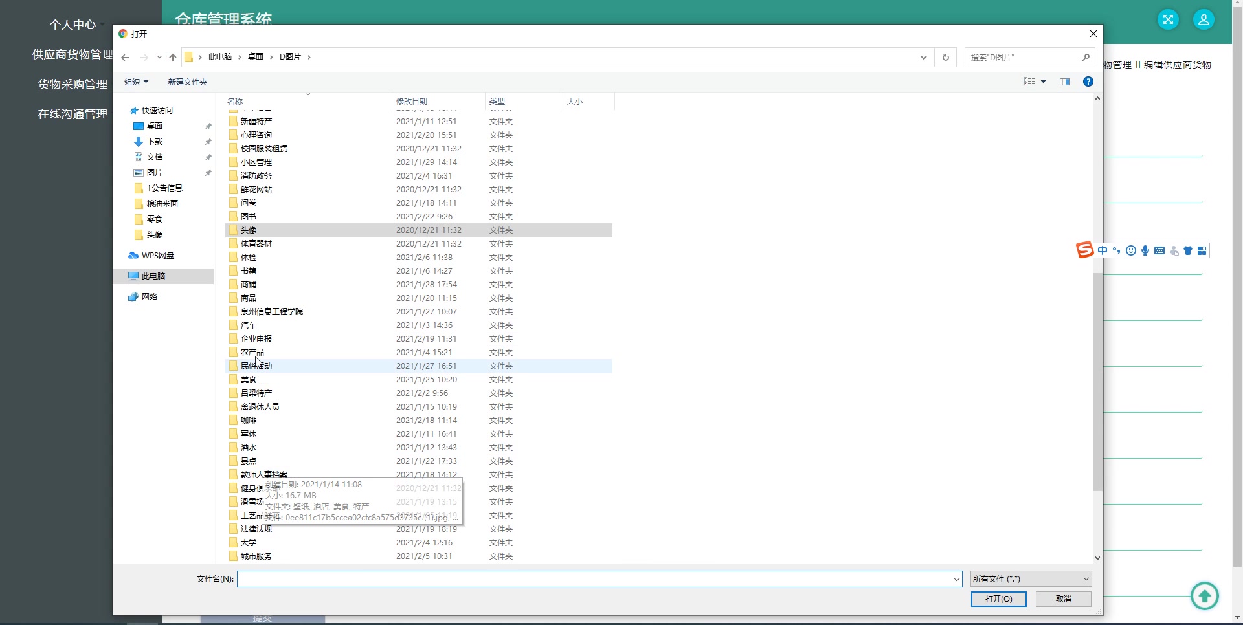Select the 咖啡 folder
Image resolution: width=1243 pixels, height=625 pixels.
pos(419,421)
